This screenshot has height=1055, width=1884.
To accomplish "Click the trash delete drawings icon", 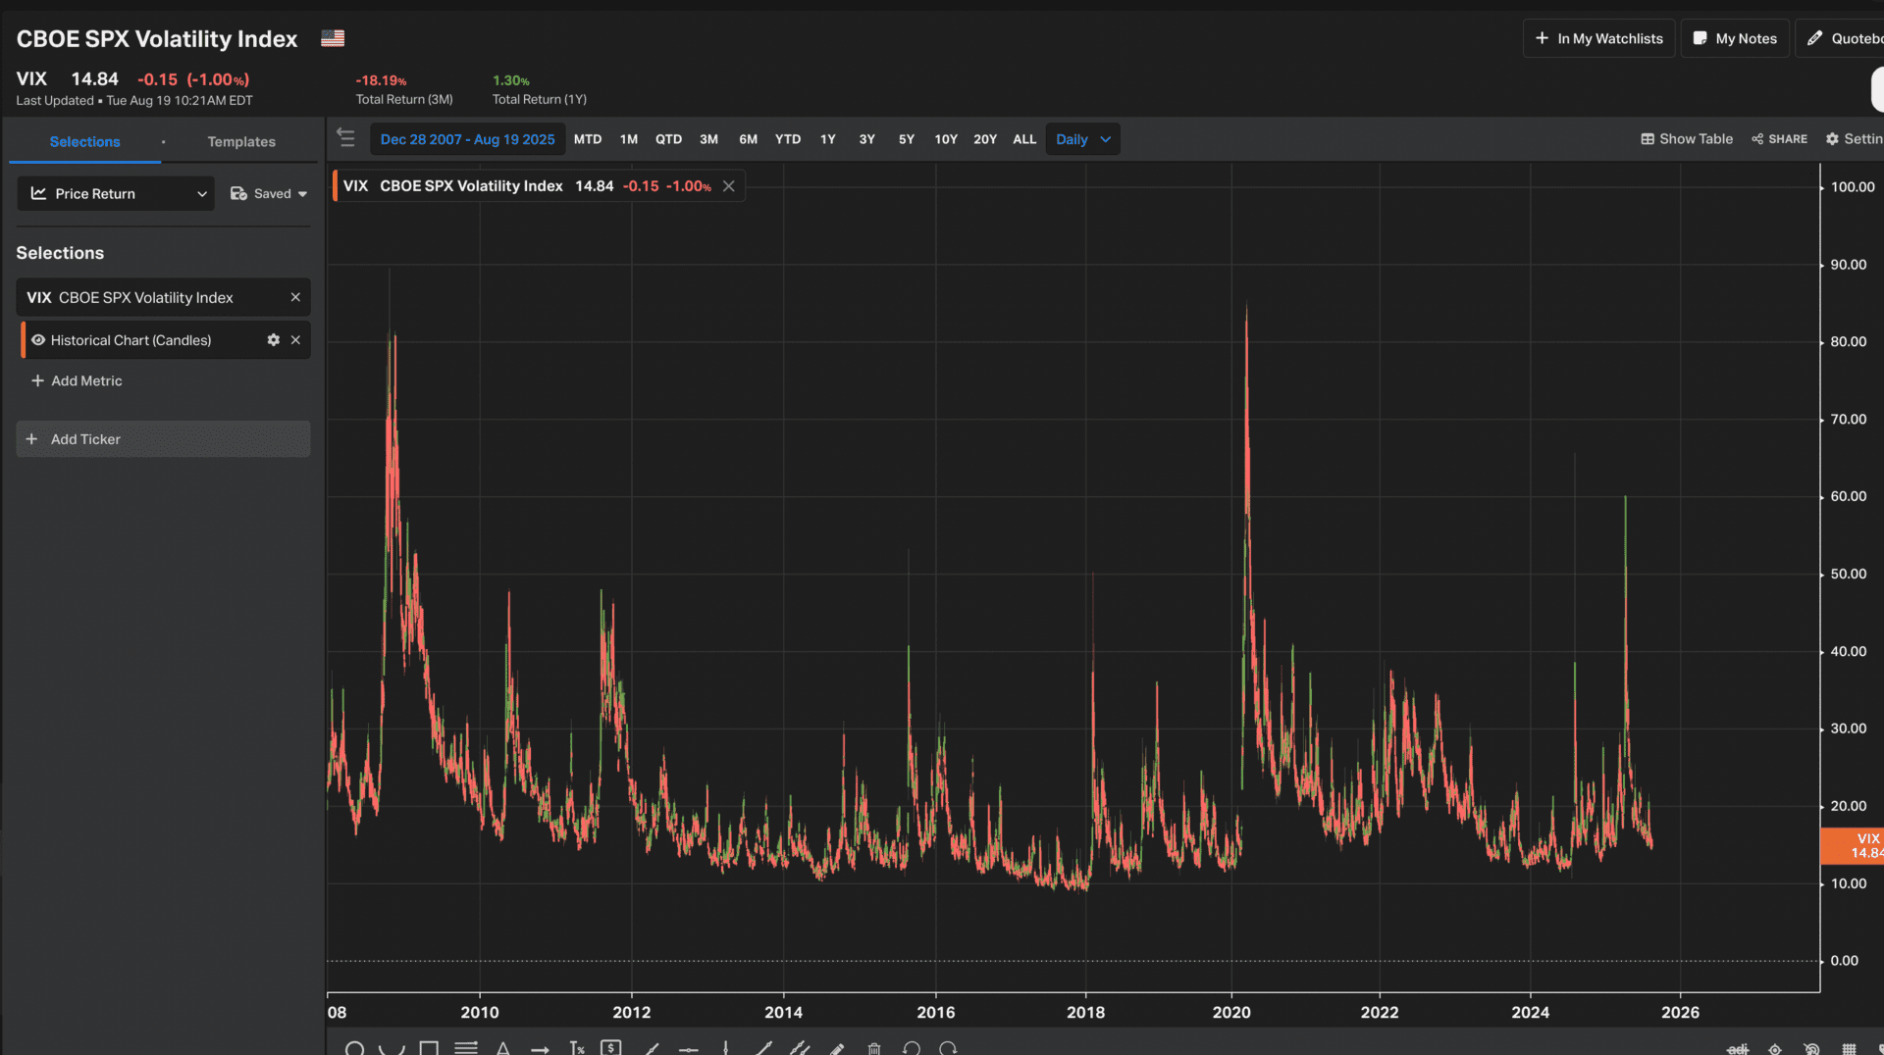I will (874, 1048).
